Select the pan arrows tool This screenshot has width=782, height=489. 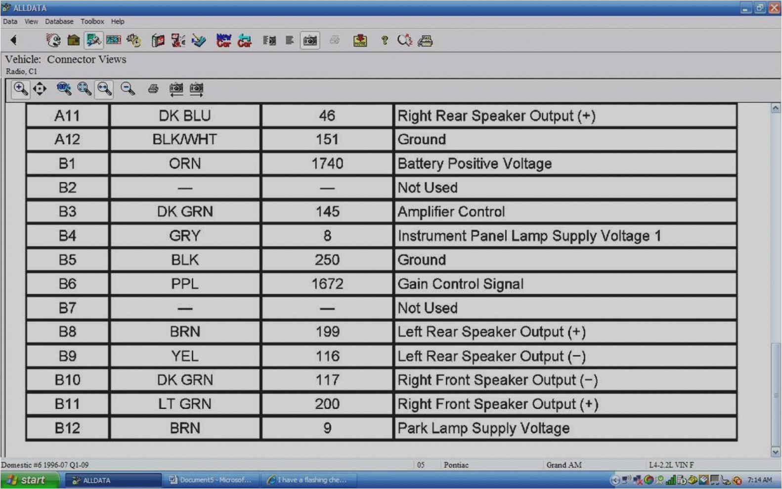40,89
